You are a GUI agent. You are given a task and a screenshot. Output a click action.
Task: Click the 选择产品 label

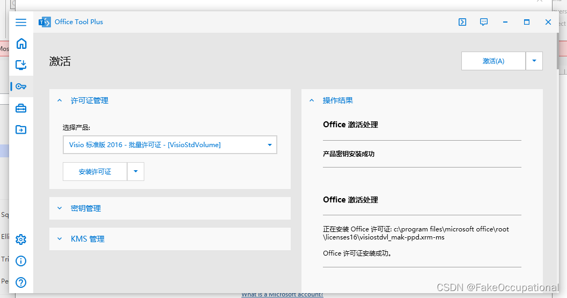(76, 127)
